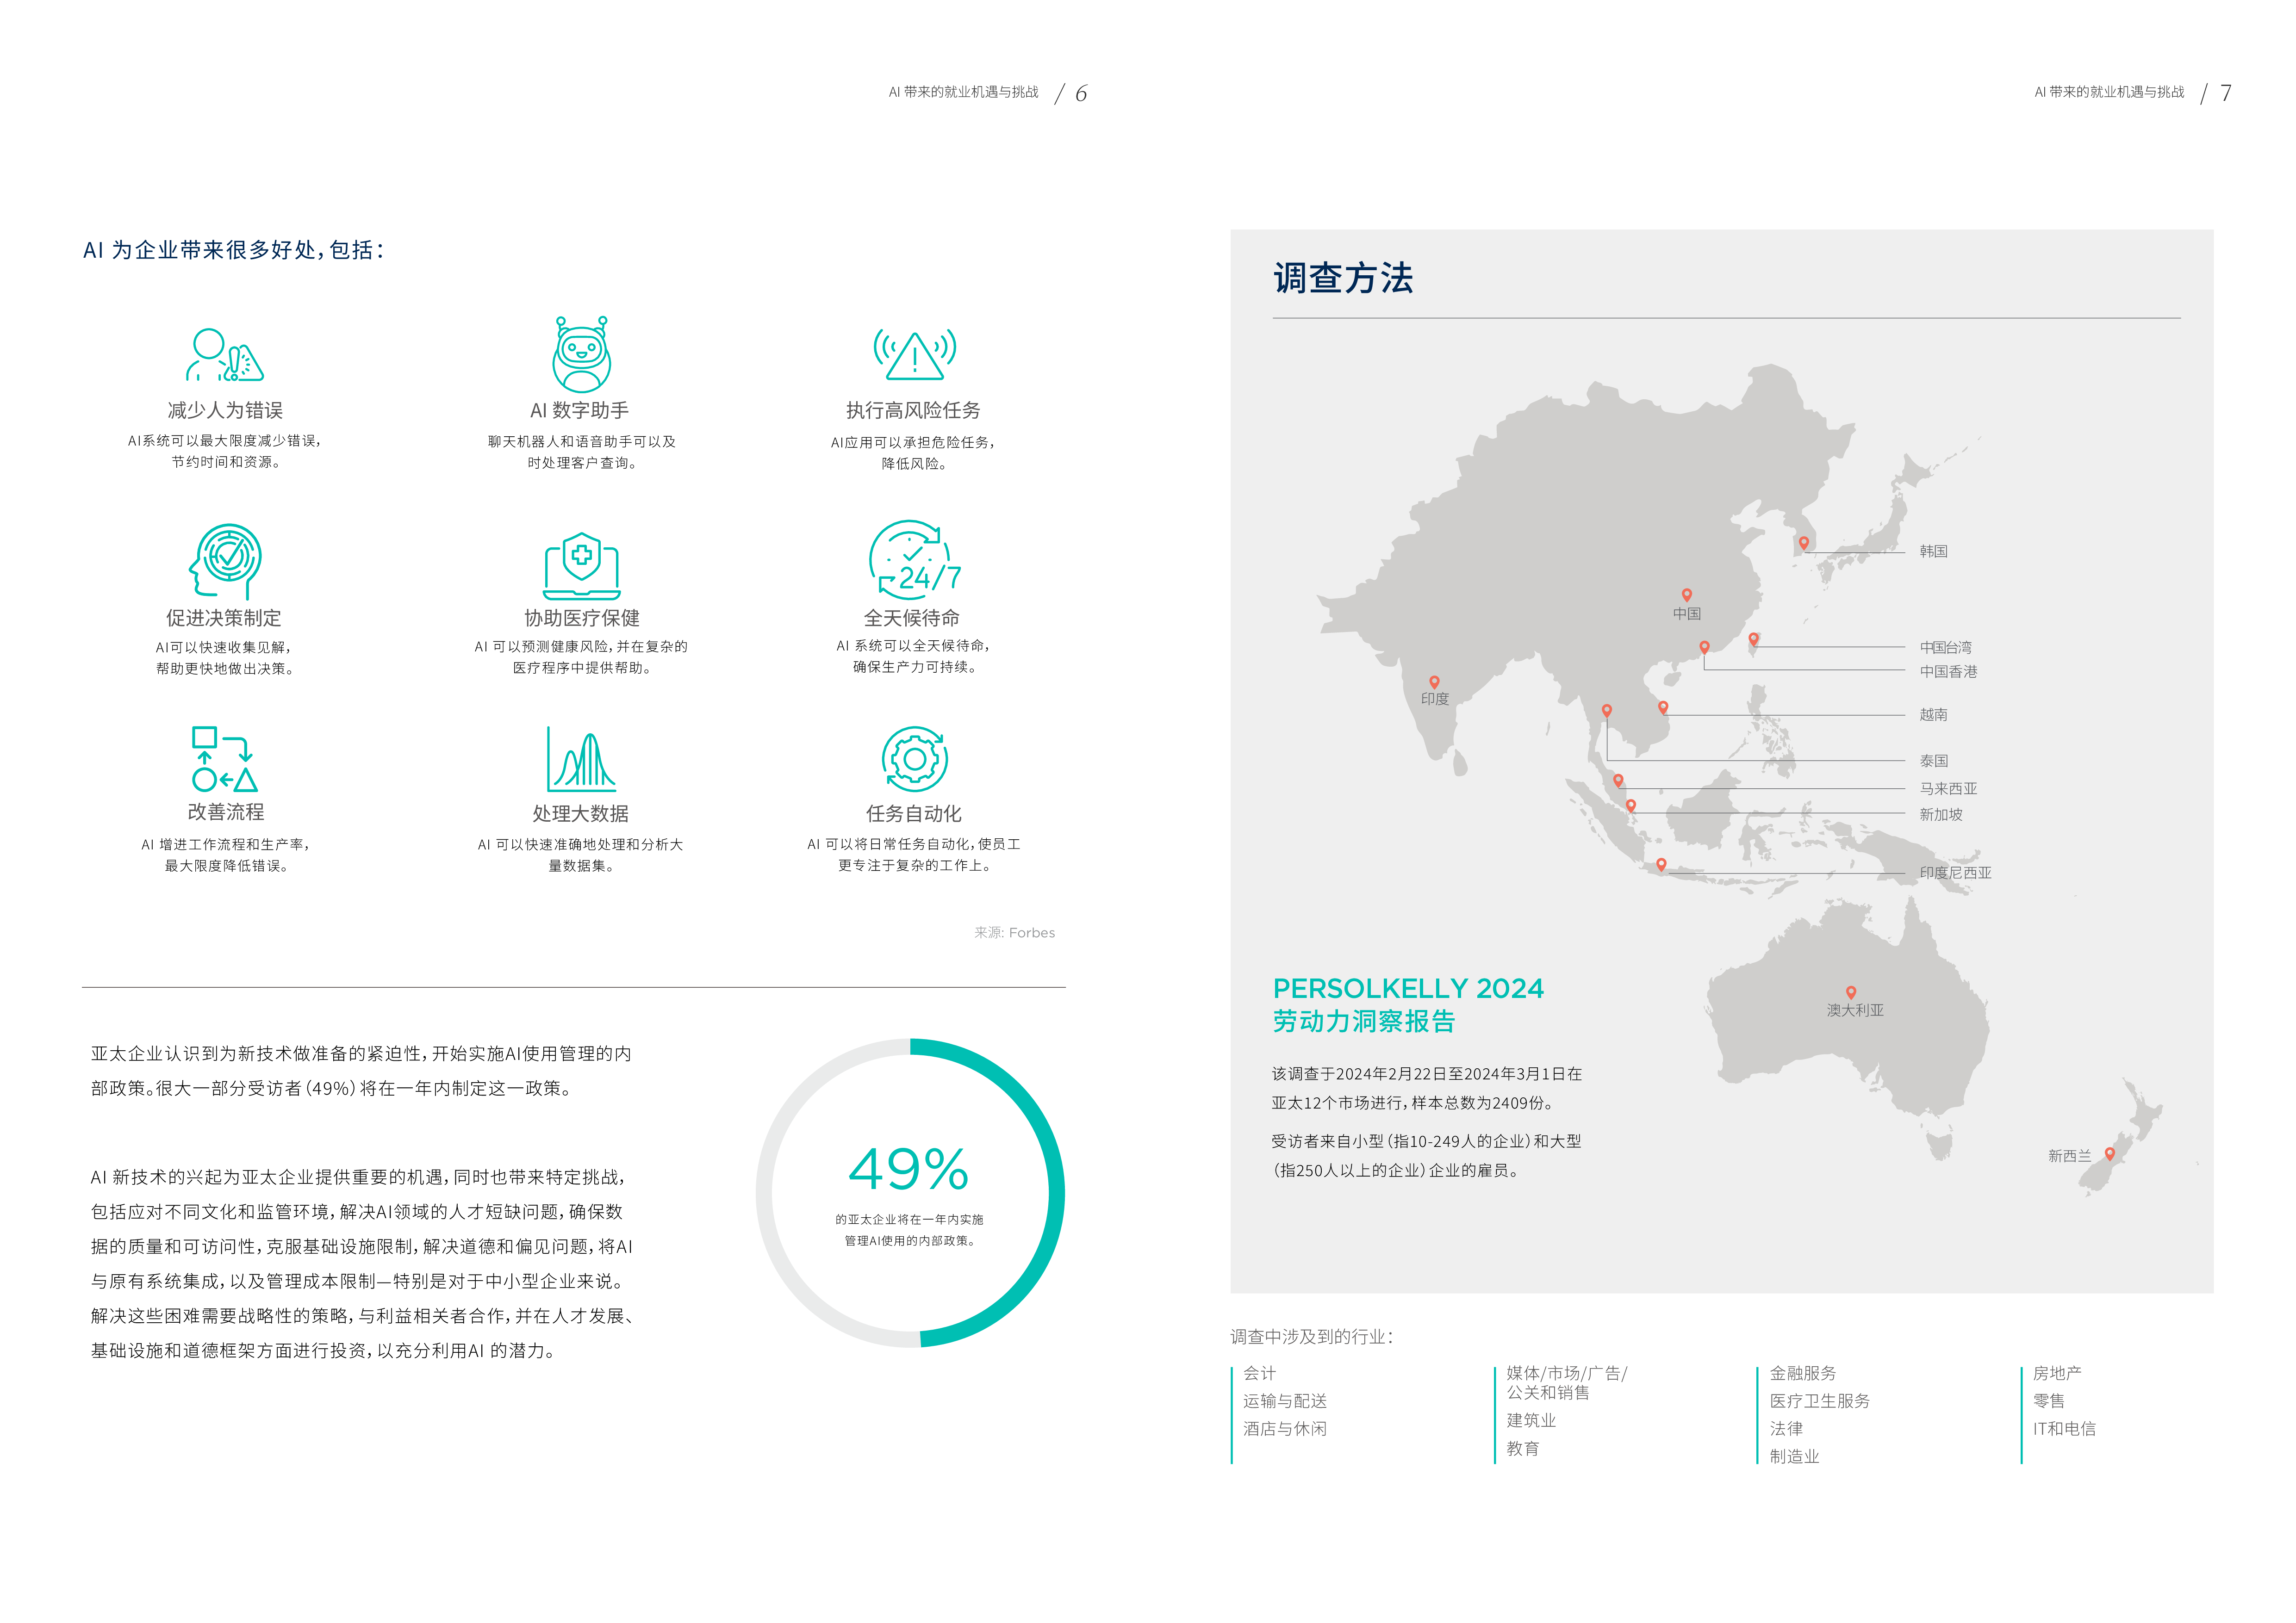Click the 马来西亚 map label
2296x1623 pixels.
coord(1948,788)
